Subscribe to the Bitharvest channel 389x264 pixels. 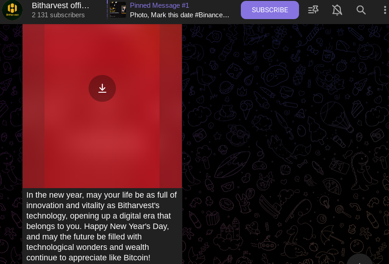(x=269, y=10)
